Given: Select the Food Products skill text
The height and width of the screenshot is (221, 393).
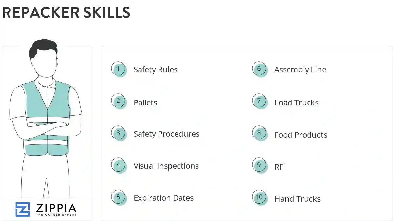Looking at the screenshot, I should click(301, 135).
